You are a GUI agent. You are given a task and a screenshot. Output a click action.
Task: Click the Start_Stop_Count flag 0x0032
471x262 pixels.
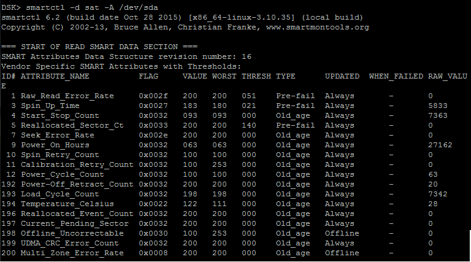coord(153,115)
